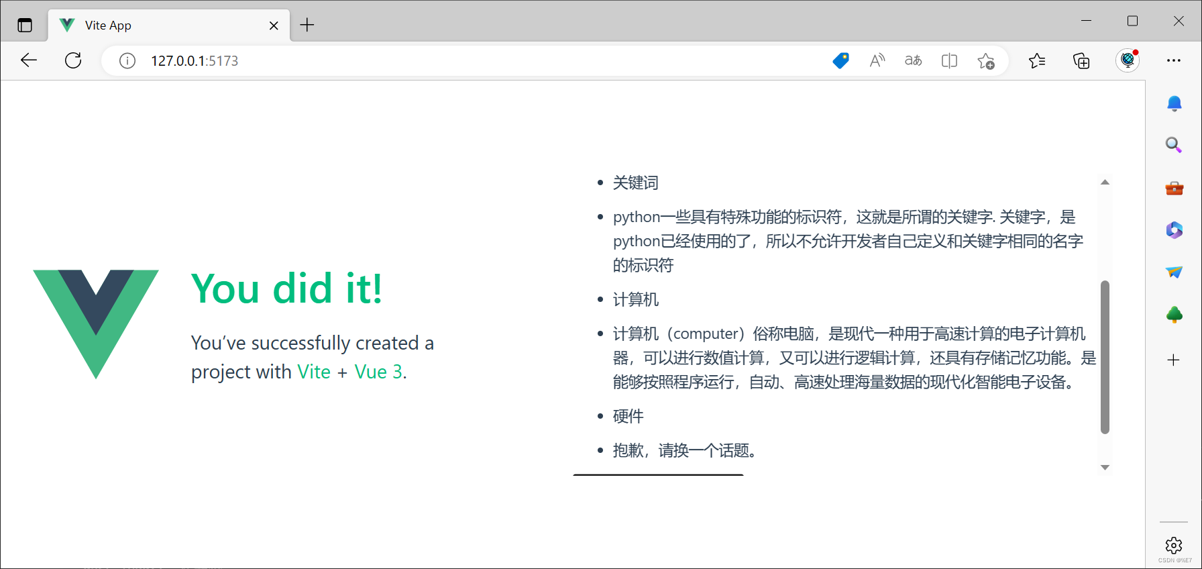Screen dimensions: 1202x569
Task: Open the tab actions menu icon
Action: coord(25,25)
